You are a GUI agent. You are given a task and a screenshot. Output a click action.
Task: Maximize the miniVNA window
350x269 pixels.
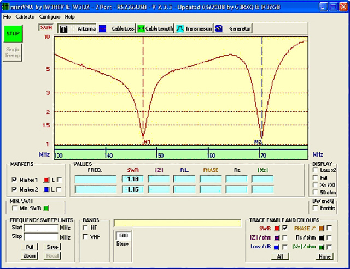coord(333,7)
